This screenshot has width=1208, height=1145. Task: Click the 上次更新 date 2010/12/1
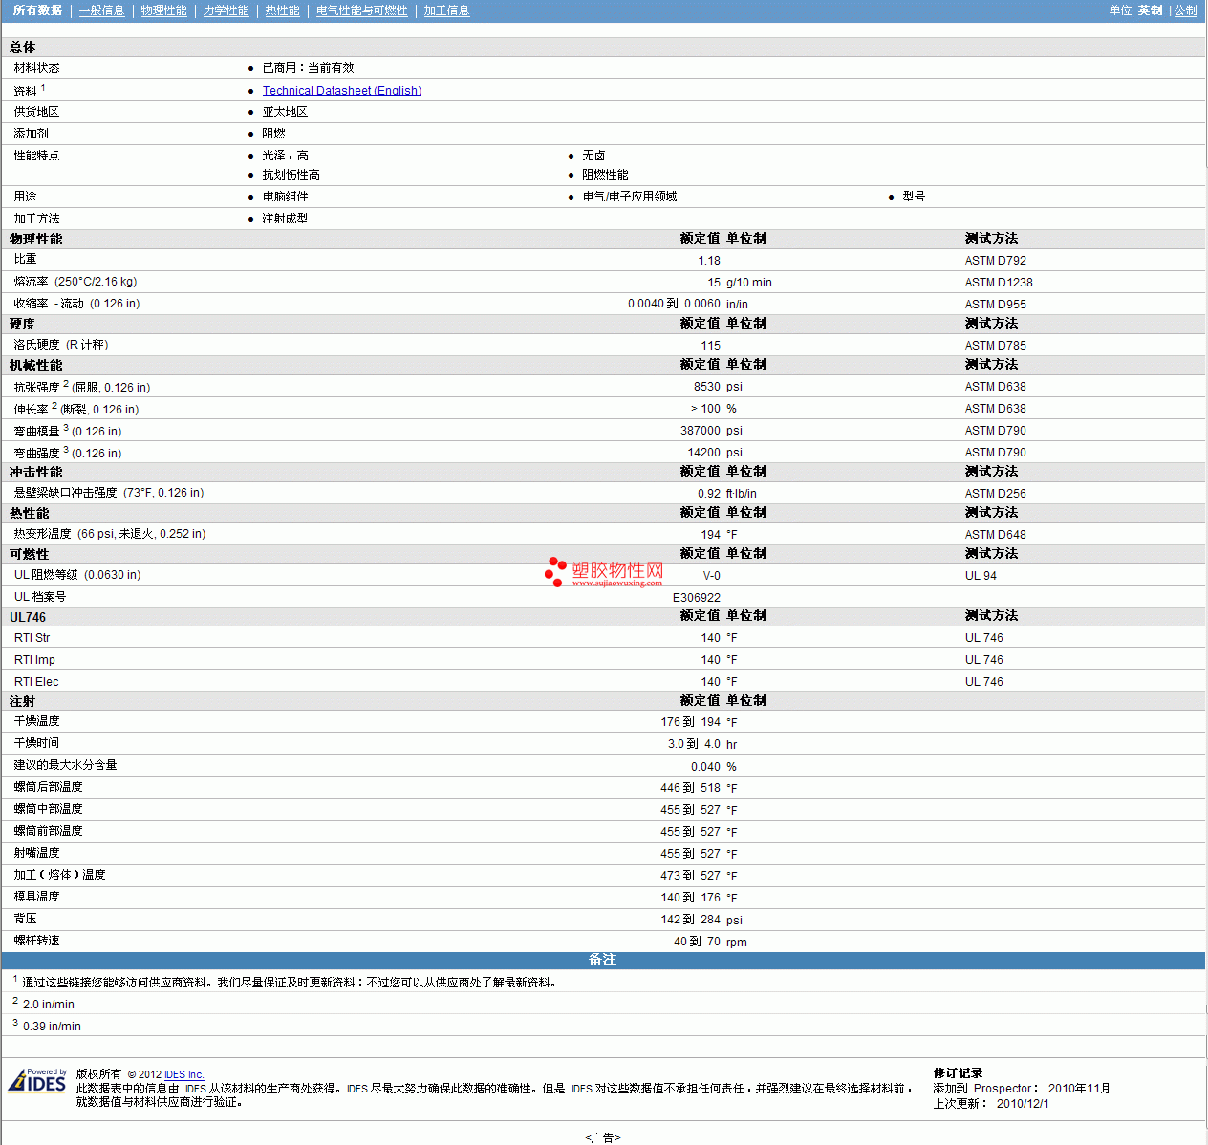1023,1104
